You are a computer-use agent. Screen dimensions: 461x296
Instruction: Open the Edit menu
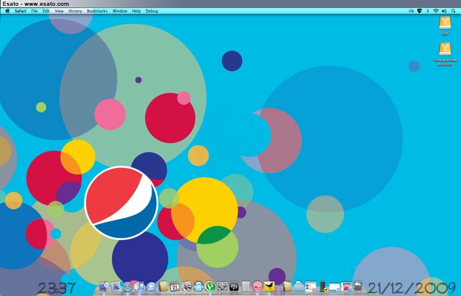(x=46, y=11)
